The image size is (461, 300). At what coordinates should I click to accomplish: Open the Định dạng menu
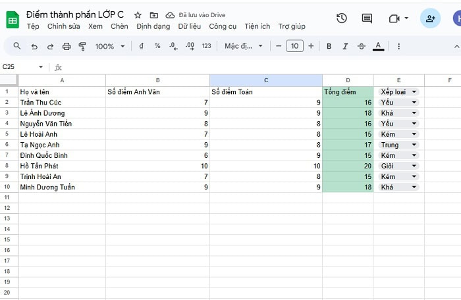click(x=153, y=26)
